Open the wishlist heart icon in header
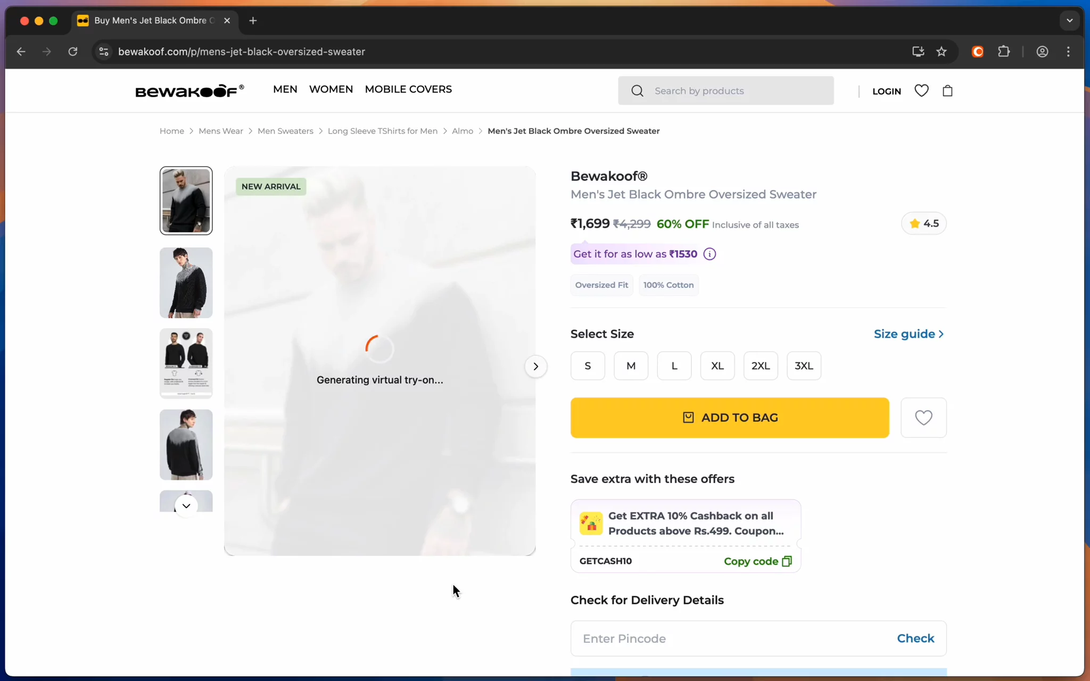This screenshot has height=681, width=1090. [921, 90]
